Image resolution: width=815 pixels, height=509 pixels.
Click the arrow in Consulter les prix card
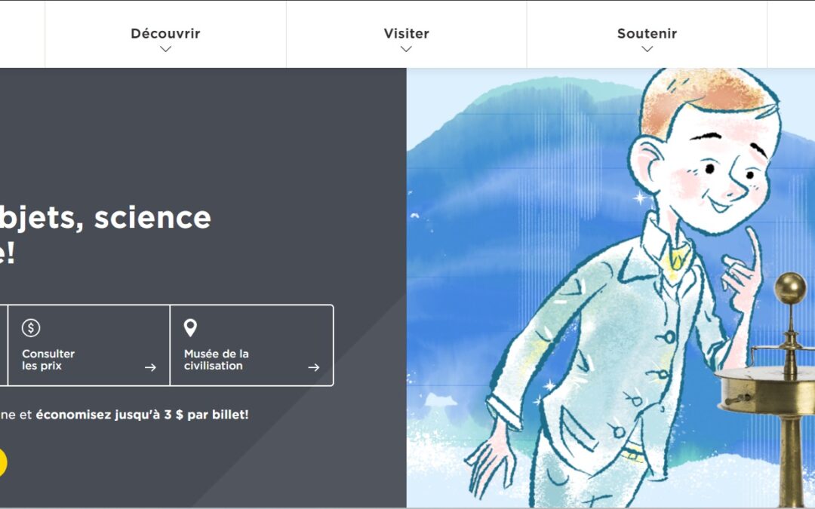(150, 368)
